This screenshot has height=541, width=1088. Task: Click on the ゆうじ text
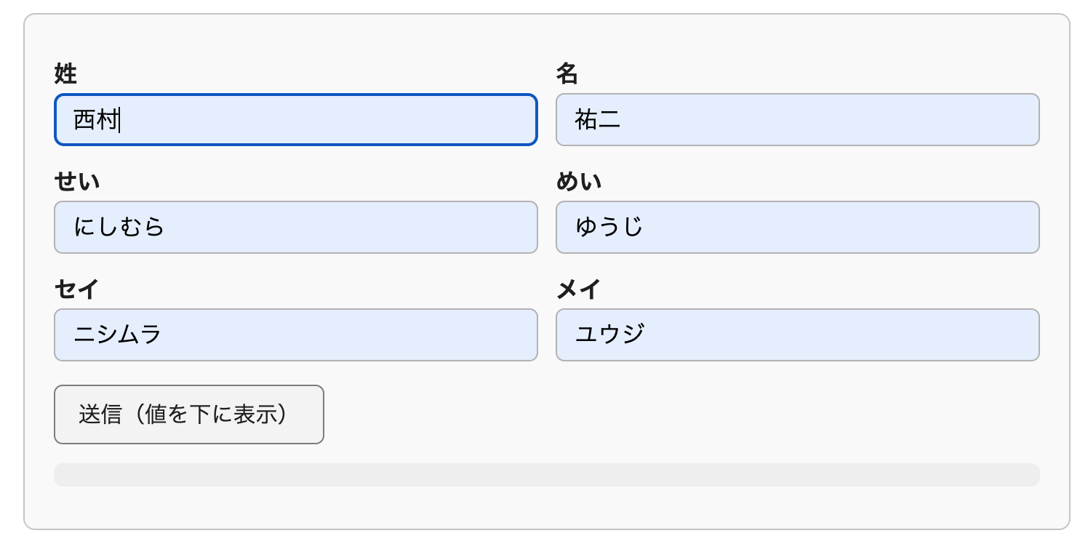pos(609,228)
